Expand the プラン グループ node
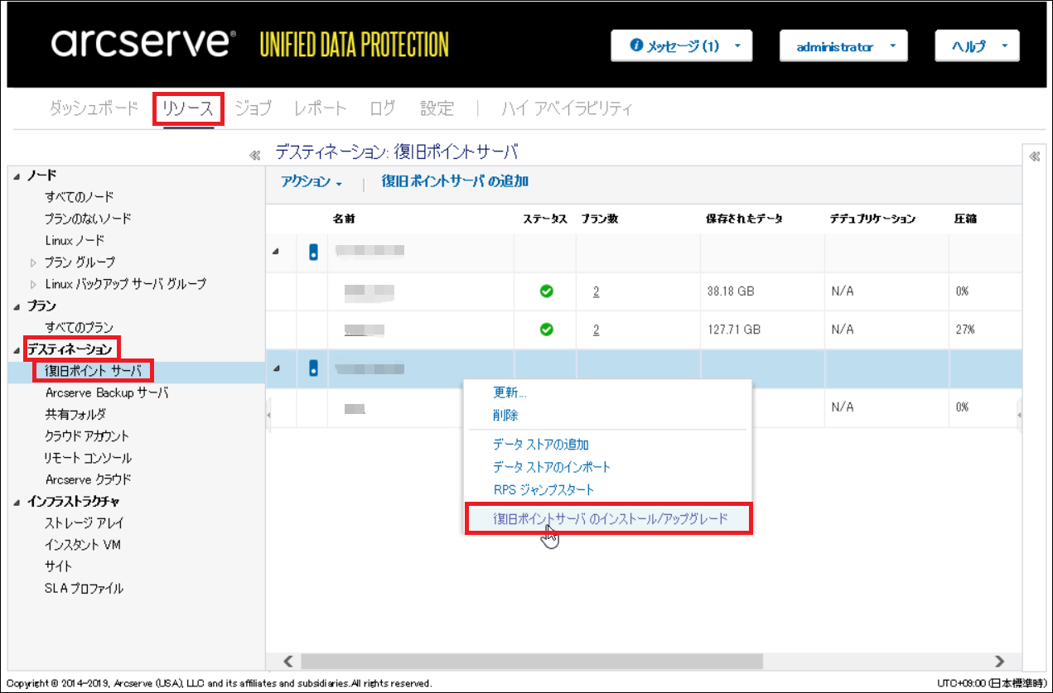The height and width of the screenshot is (693, 1053). point(34,262)
